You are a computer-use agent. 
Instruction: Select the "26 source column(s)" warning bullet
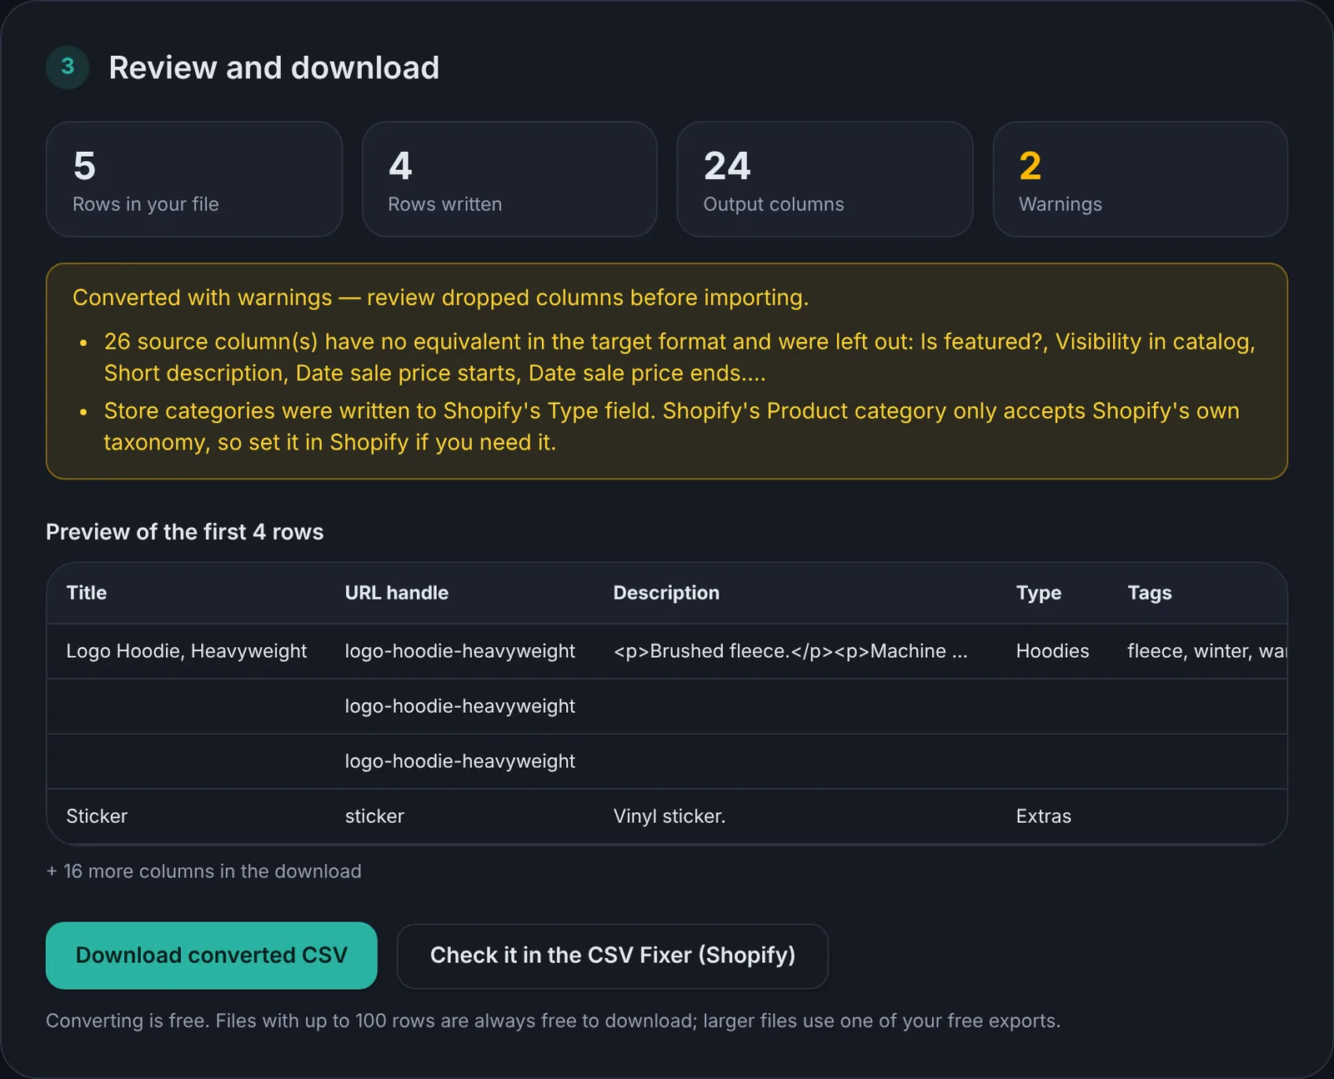click(680, 357)
